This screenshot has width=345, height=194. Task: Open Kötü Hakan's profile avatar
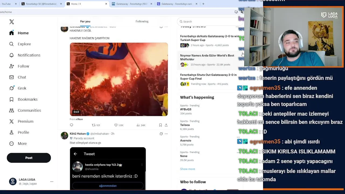coord(64,136)
